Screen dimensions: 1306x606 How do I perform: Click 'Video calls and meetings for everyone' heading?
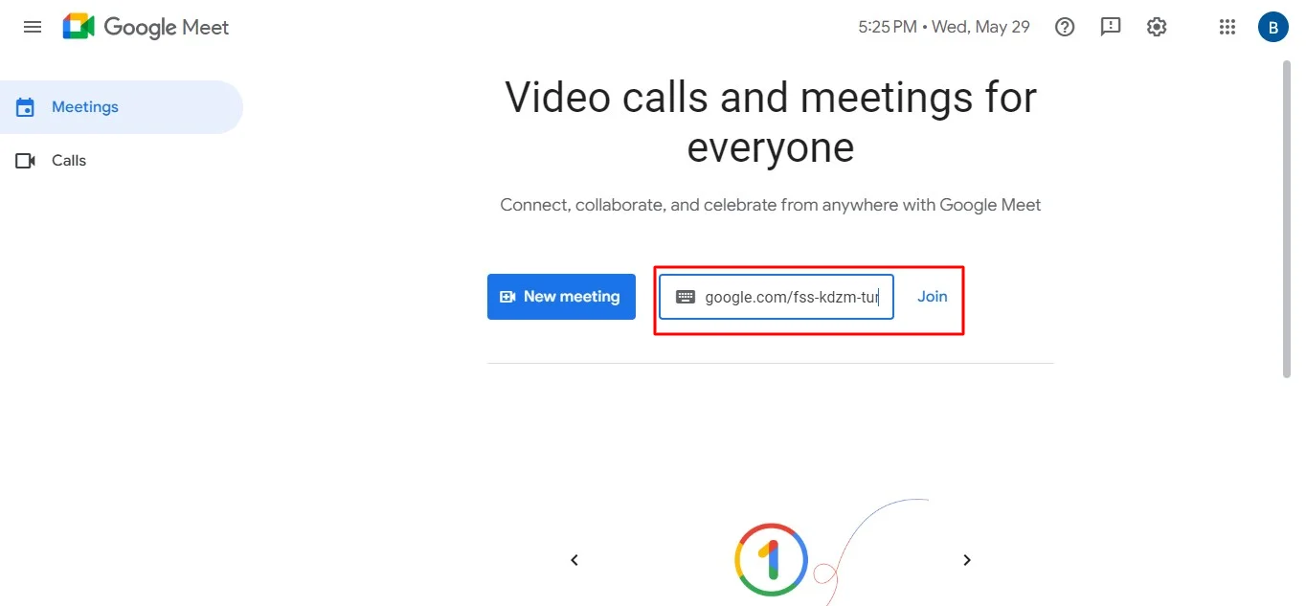pyautogui.click(x=771, y=123)
